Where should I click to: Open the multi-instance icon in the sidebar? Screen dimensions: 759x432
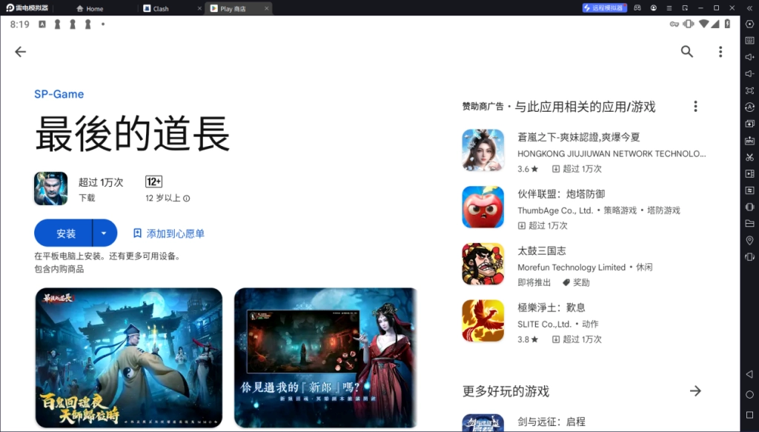click(750, 124)
